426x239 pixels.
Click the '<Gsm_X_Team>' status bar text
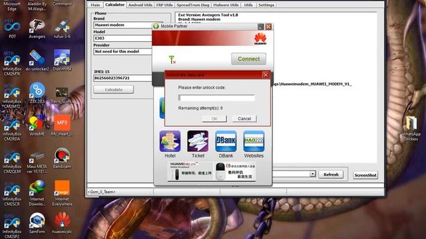pyautogui.click(x=102, y=192)
